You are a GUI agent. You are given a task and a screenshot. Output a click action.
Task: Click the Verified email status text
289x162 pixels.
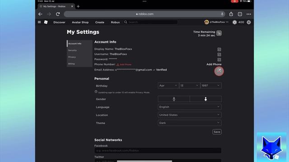(161, 70)
